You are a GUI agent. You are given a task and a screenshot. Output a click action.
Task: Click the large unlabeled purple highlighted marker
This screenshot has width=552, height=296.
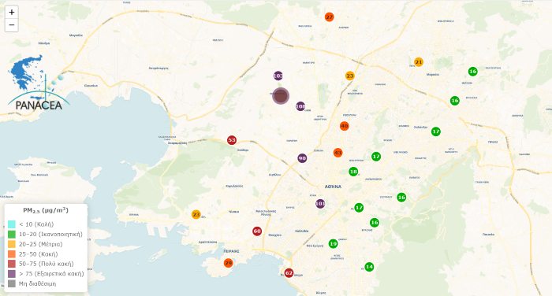(x=281, y=96)
